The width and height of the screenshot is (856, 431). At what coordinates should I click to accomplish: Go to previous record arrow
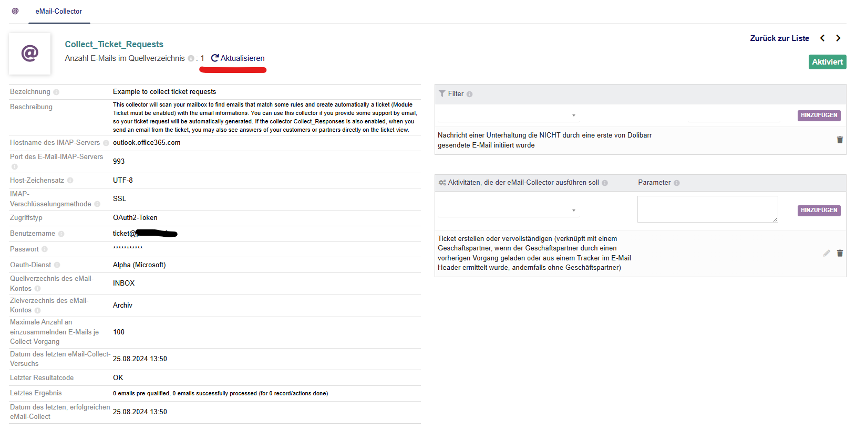click(x=822, y=38)
